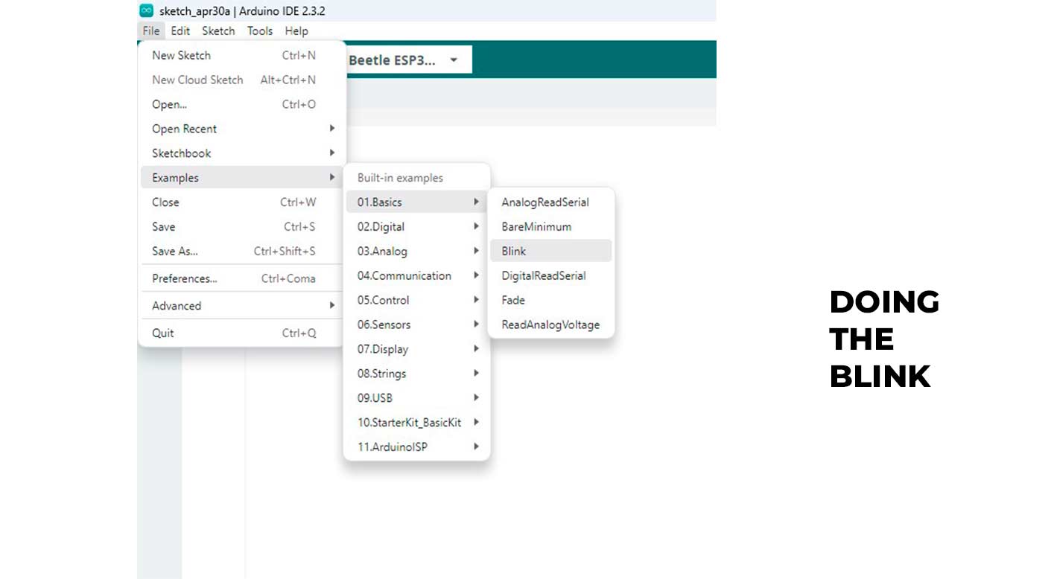Choose New Sketch from File menu

[x=242, y=55]
